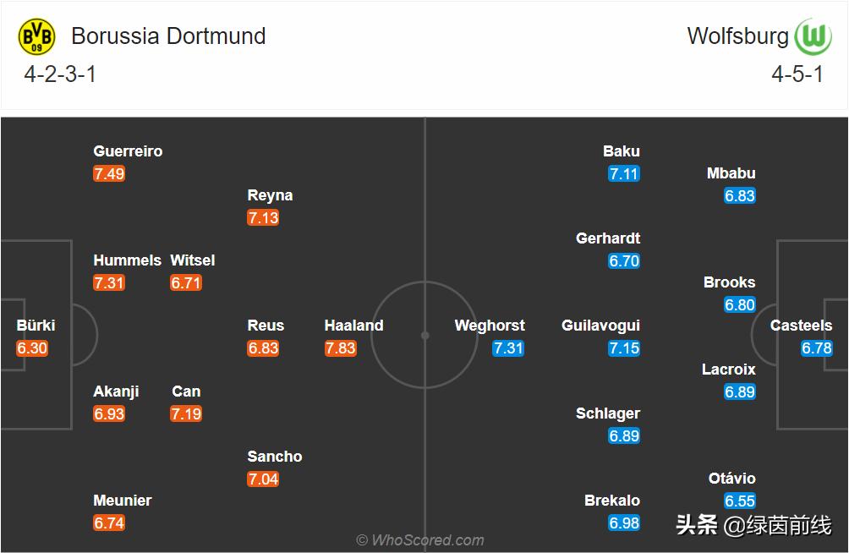Image resolution: width=849 pixels, height=553 pixels.
Task: Select player Weghorst on the pitch
Action: [x=489, y=326]
